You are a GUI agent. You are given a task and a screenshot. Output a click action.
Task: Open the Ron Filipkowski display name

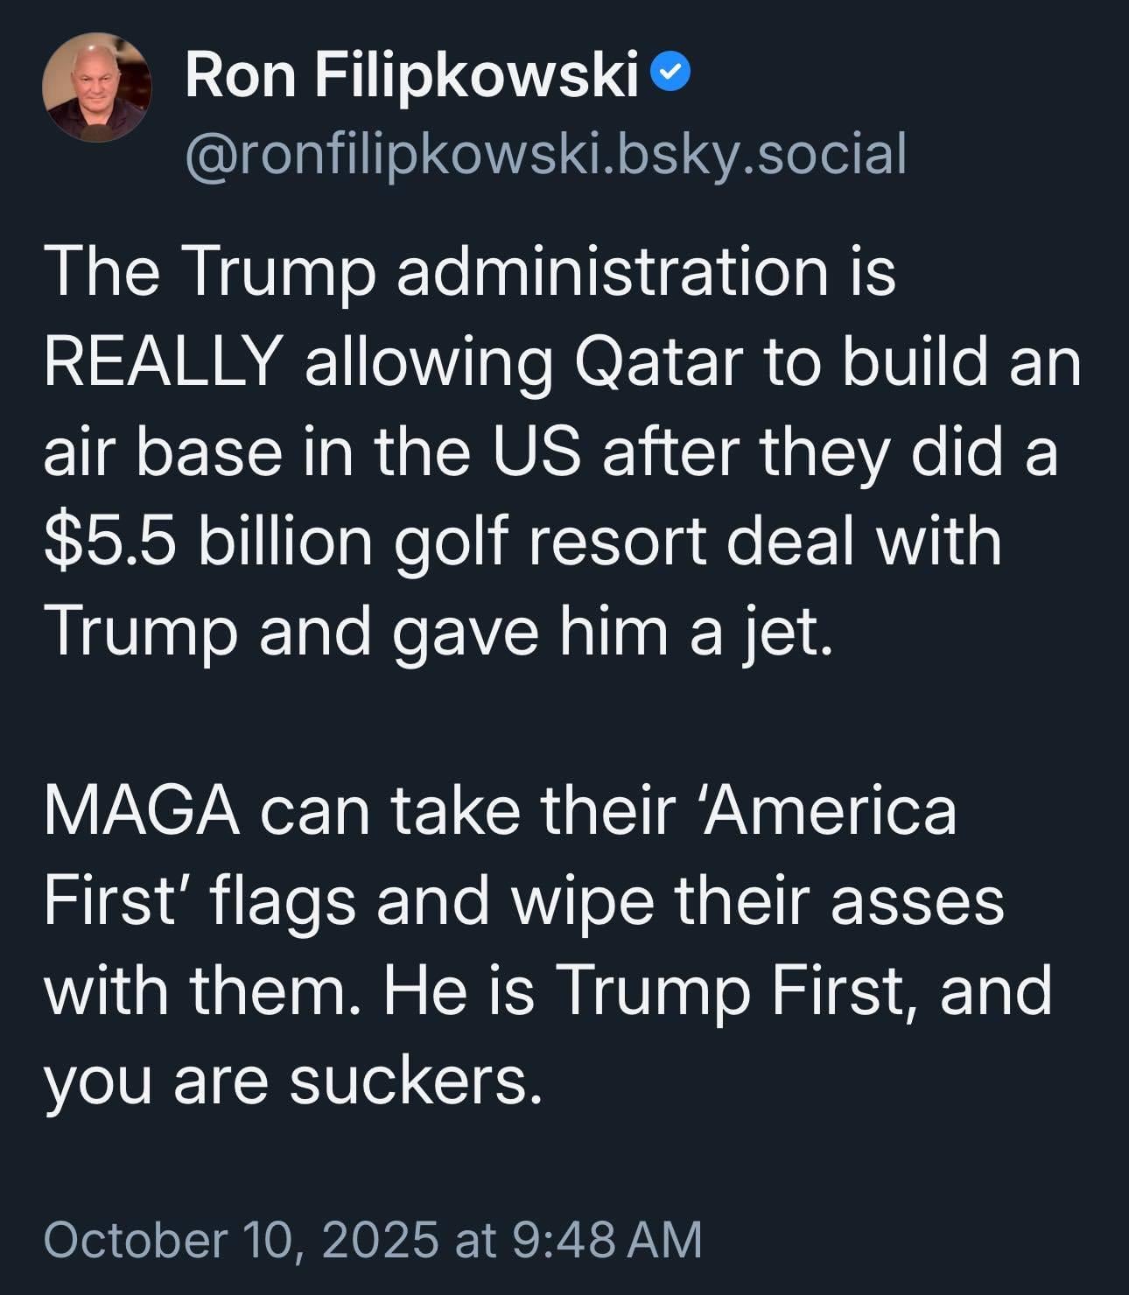pos(411,77)
